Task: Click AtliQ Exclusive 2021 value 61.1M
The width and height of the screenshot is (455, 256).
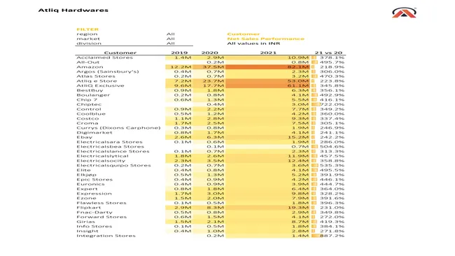Action: point(298,86)
